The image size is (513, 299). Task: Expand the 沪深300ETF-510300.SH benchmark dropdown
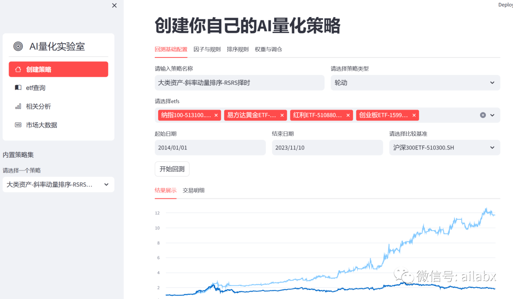[444, 147]
